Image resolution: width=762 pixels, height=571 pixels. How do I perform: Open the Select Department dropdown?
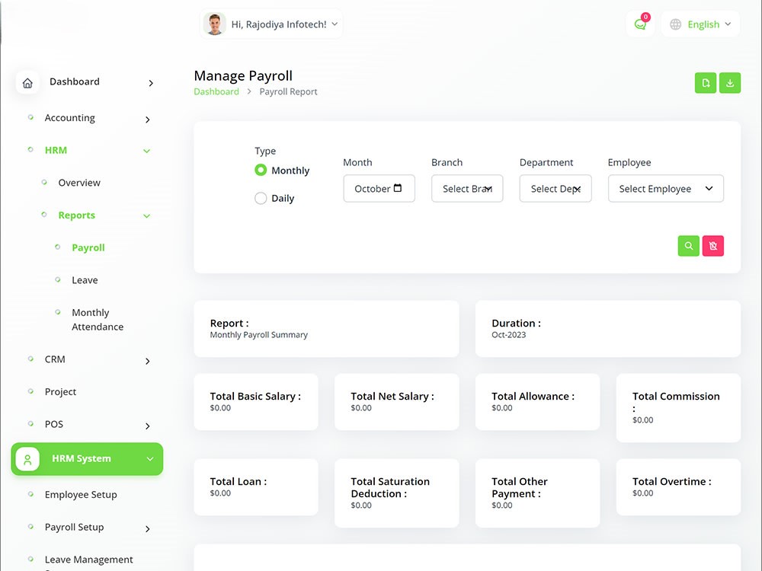pos(555,188)
